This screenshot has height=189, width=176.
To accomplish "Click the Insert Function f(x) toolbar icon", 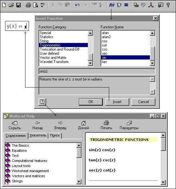I will coord(111,5).
